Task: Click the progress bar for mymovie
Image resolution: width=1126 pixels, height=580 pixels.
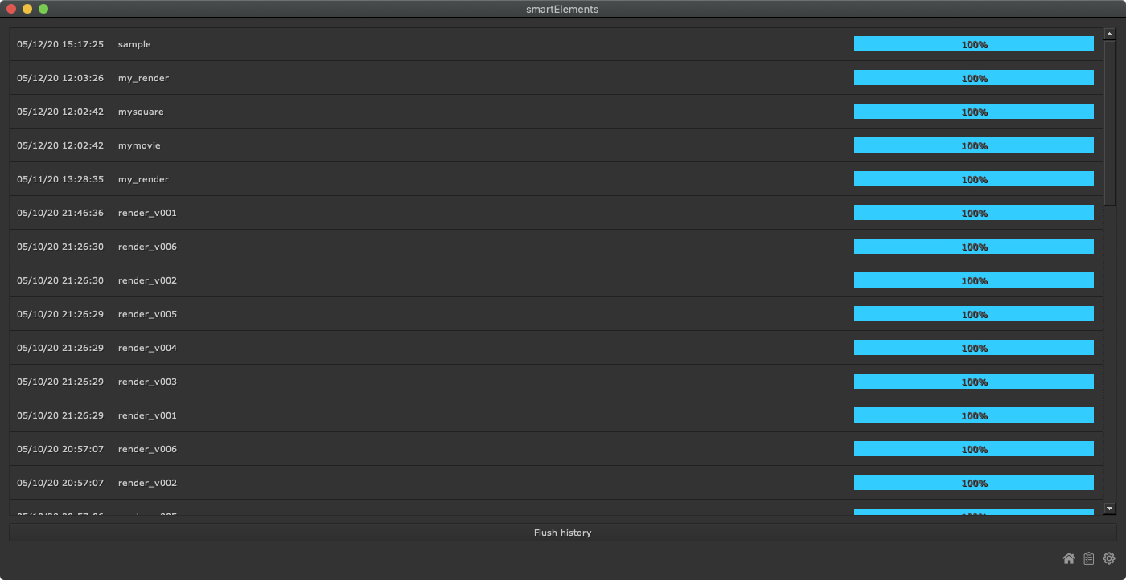Action: pos(973,145)
